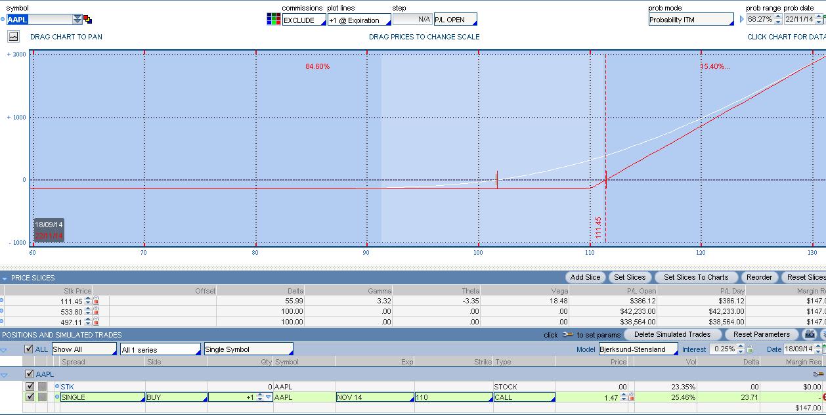This screenshot has height=415, width=826.
Task: Click the lock icon on 111.45 slice
Action: click(x=96, y=301)
